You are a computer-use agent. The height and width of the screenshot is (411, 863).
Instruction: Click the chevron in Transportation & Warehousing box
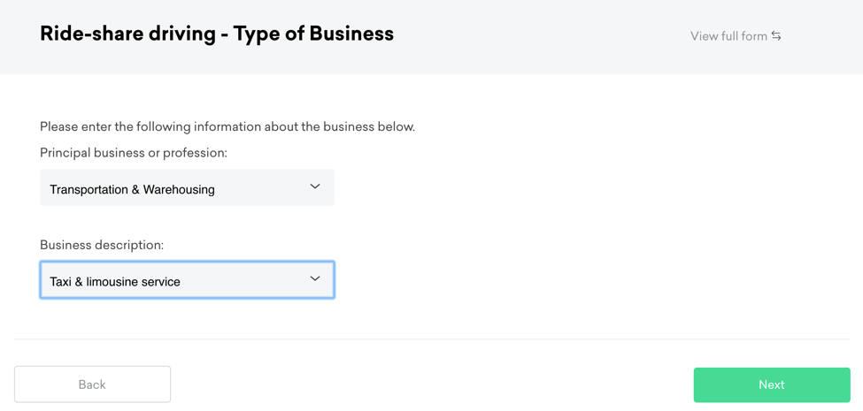[315, 186]
